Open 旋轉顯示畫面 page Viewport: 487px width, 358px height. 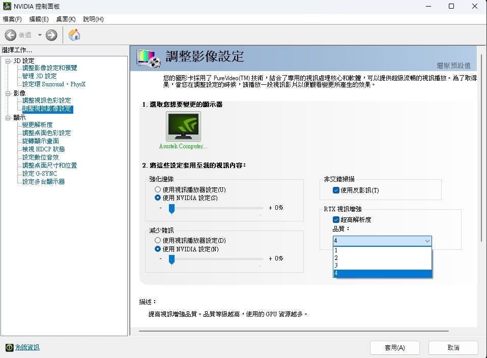coord(40,141)
